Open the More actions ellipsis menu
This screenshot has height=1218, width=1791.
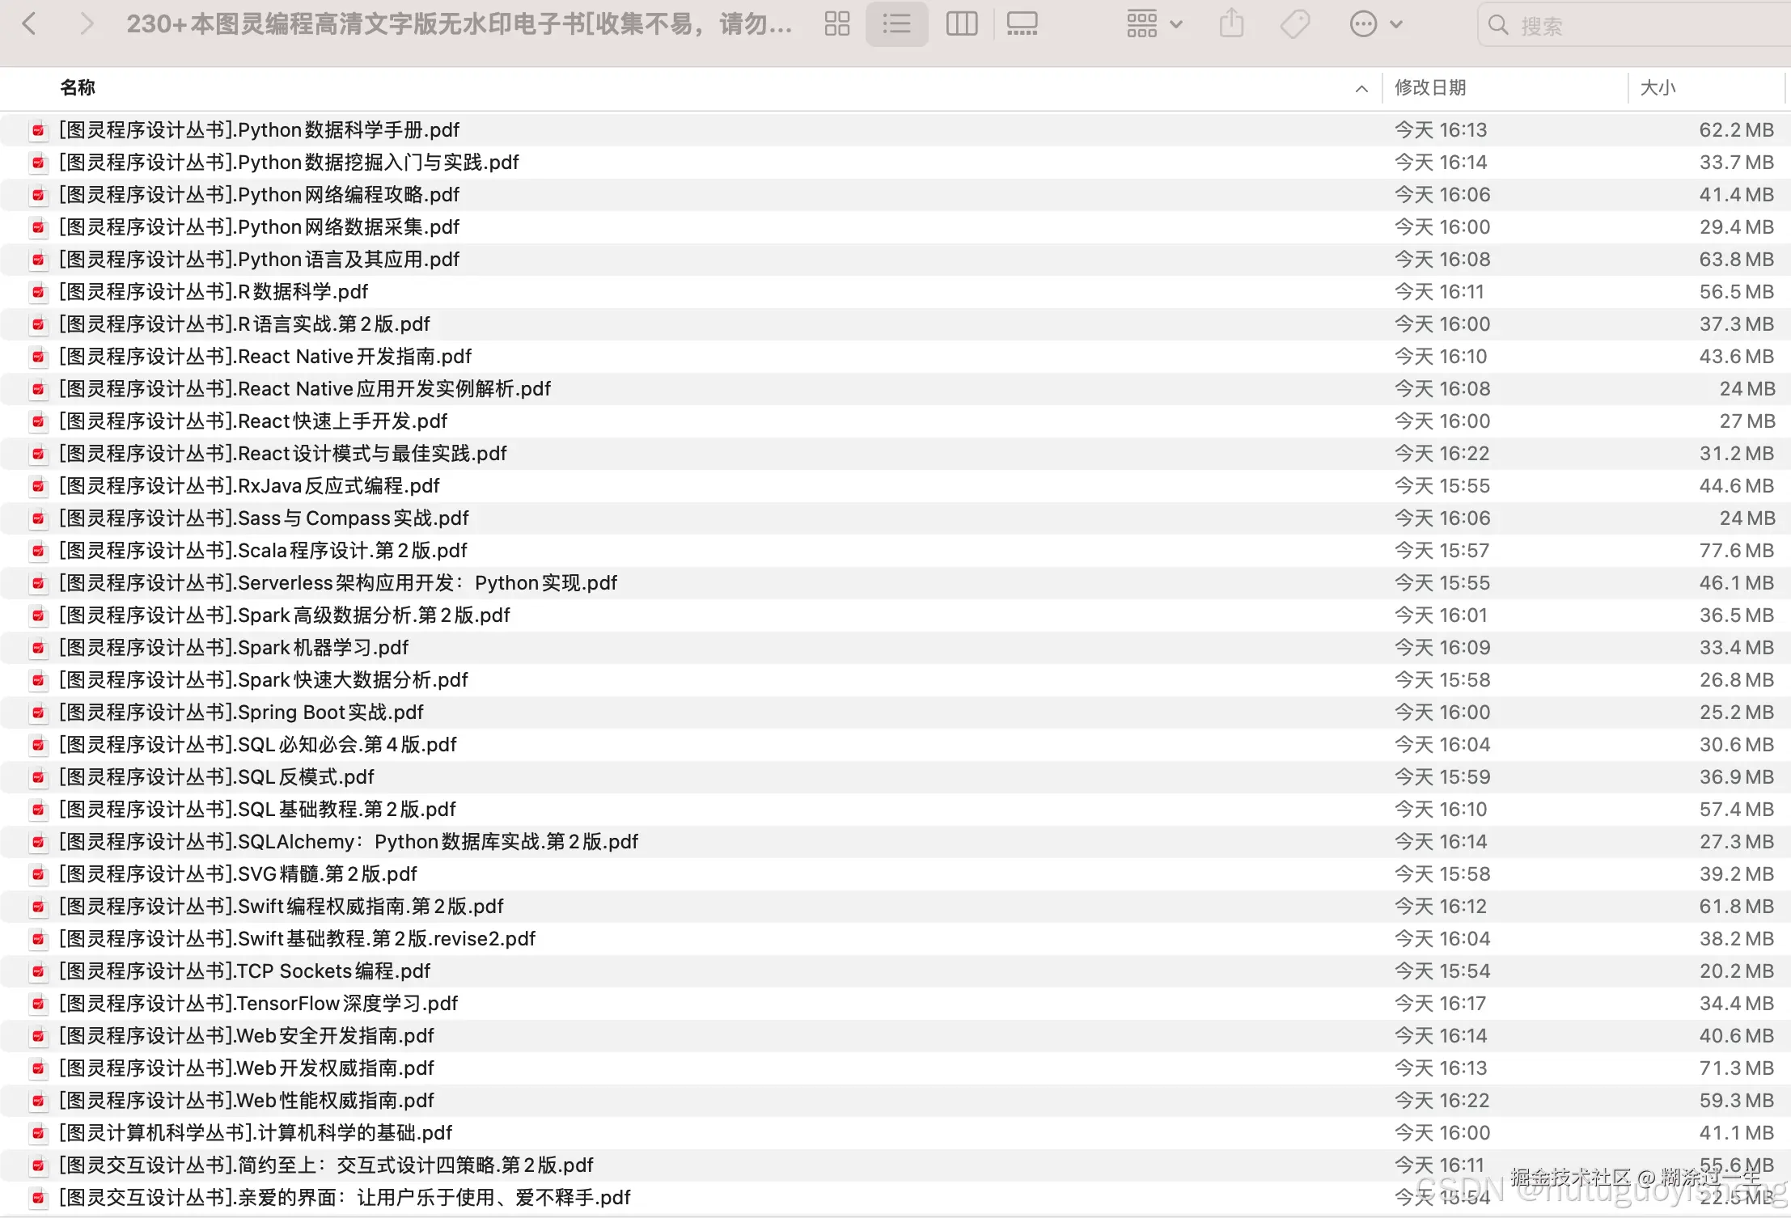click(1375, 23)
